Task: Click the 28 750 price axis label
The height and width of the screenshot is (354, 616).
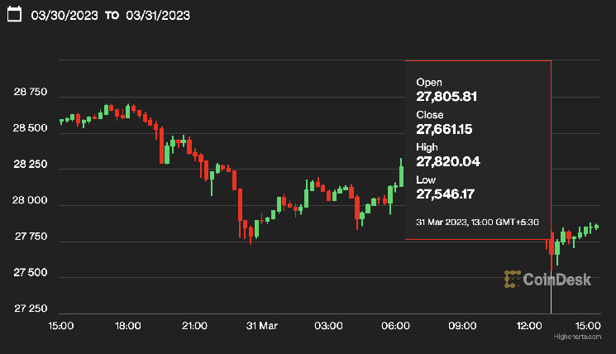Action: [x=31, y=93]
